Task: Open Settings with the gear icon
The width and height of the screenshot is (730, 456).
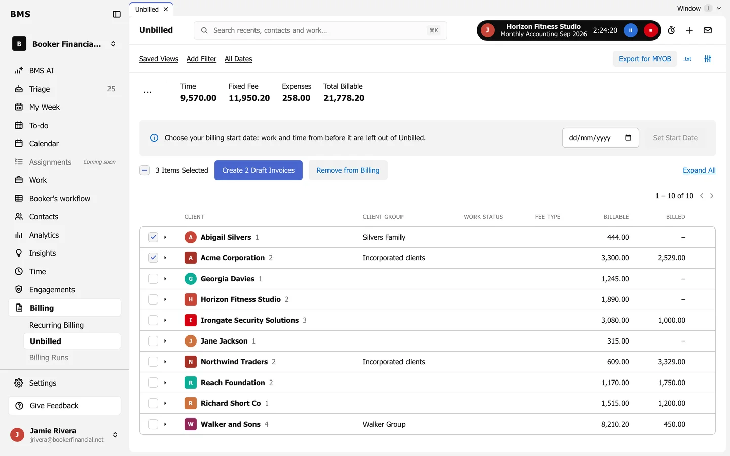Action: (65, 383)
